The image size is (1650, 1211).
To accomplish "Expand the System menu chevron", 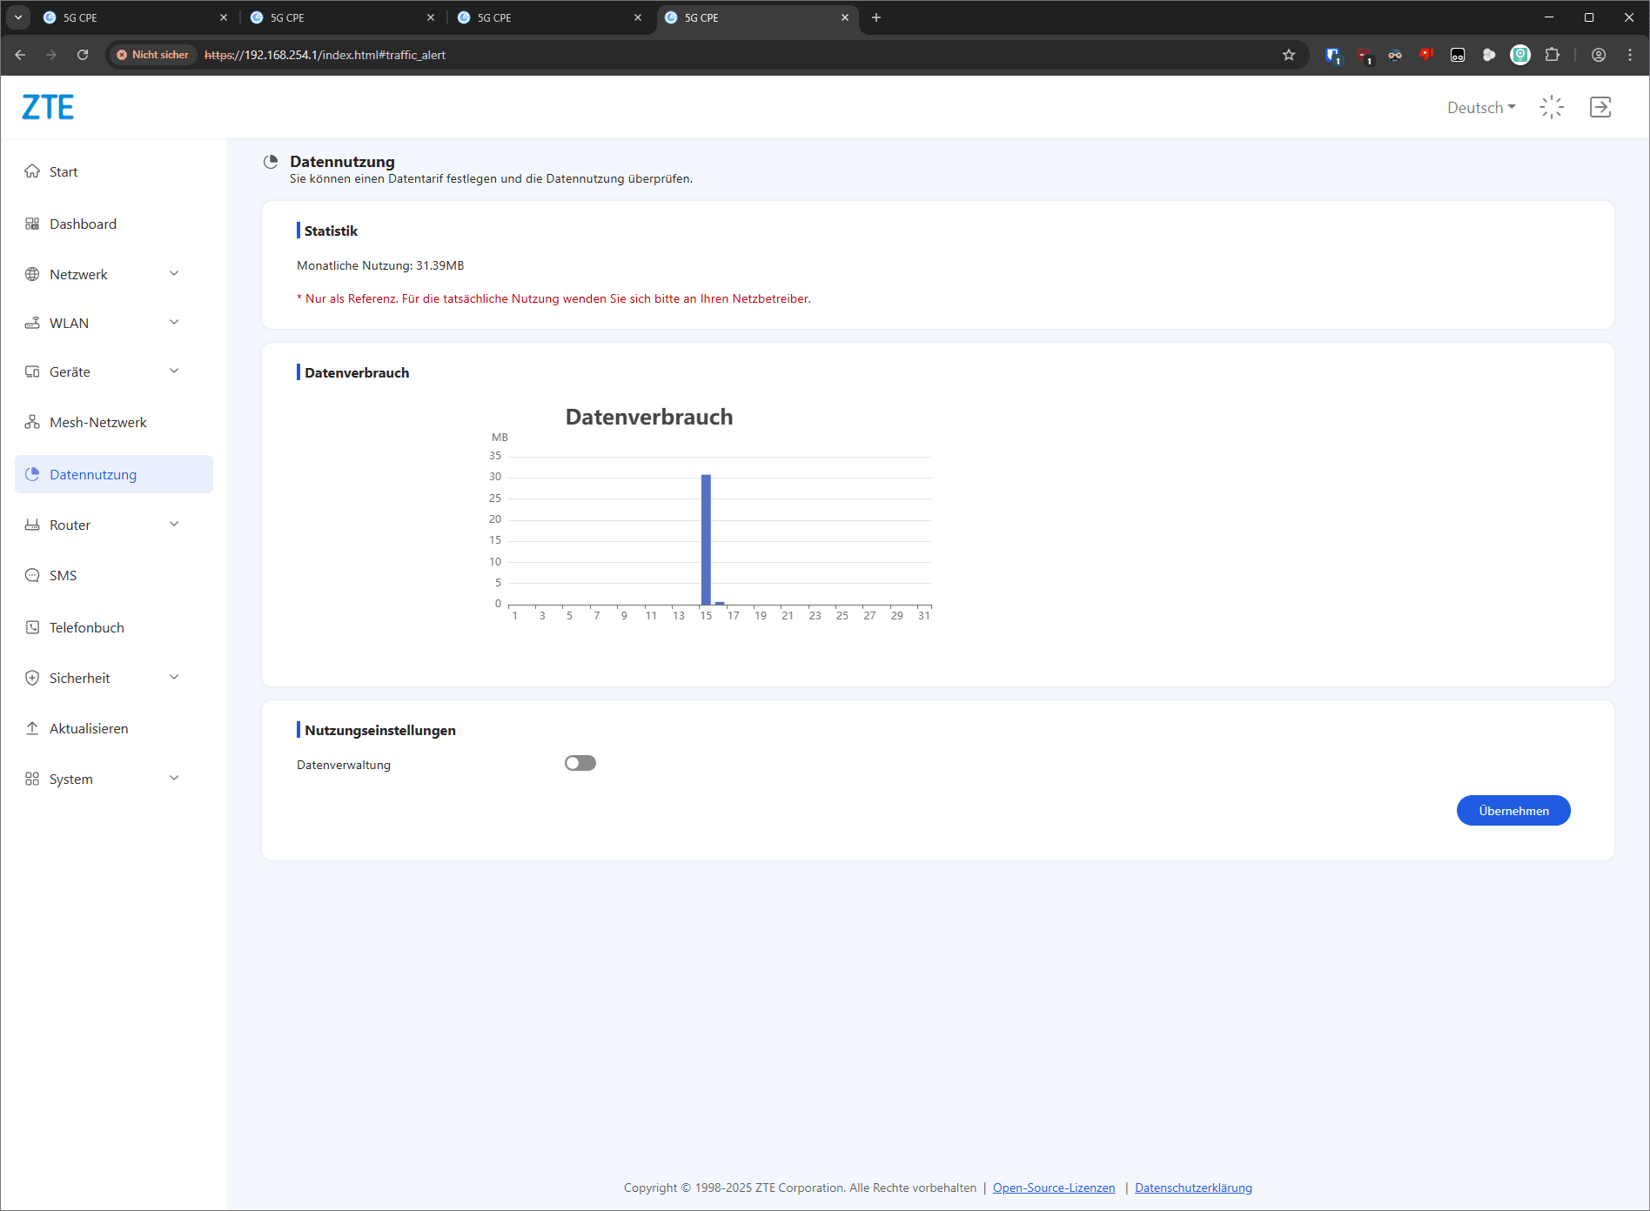I will [x=174, y=778].
